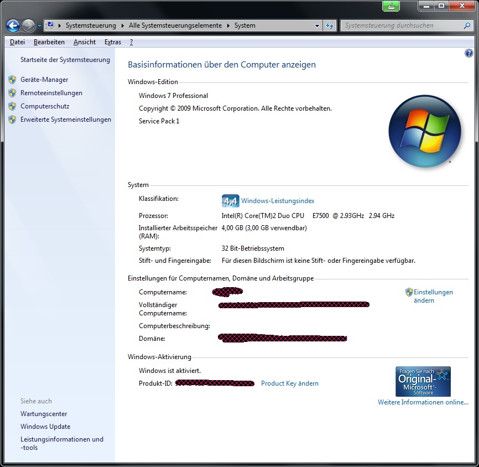479x467 pixels.
Task: Click the Back navigation arrow
Action: coord(13,25)
